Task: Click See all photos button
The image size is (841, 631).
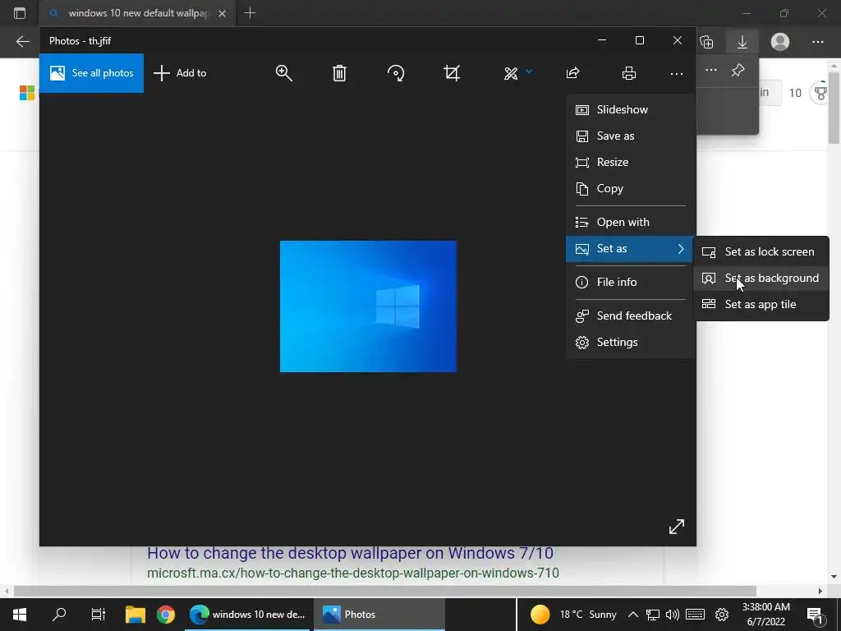Action: click(92, 73)
